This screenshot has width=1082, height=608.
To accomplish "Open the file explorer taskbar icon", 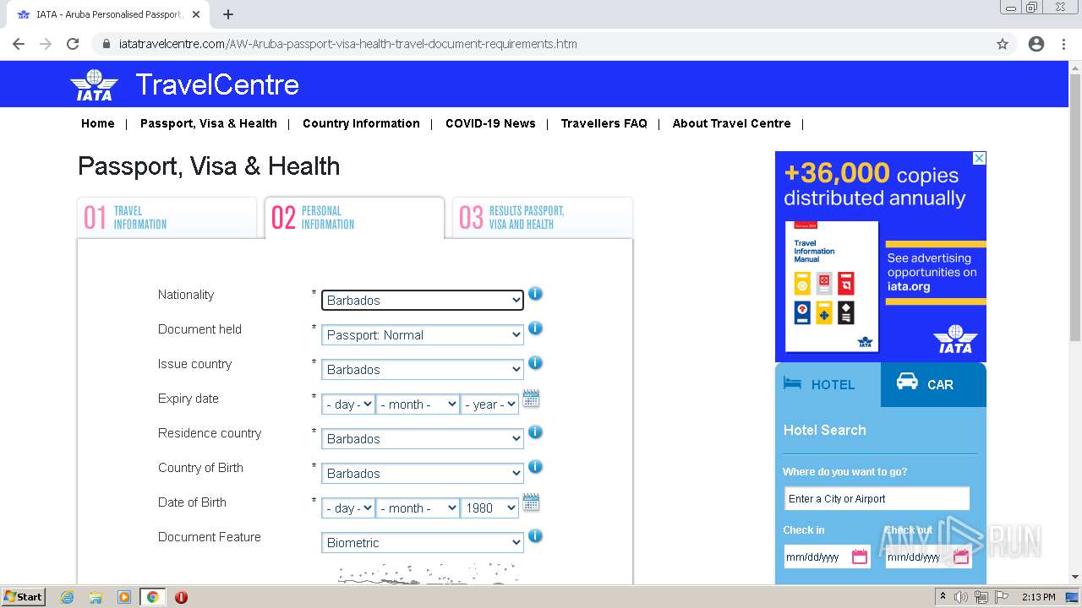I will (x=96, y=597).
